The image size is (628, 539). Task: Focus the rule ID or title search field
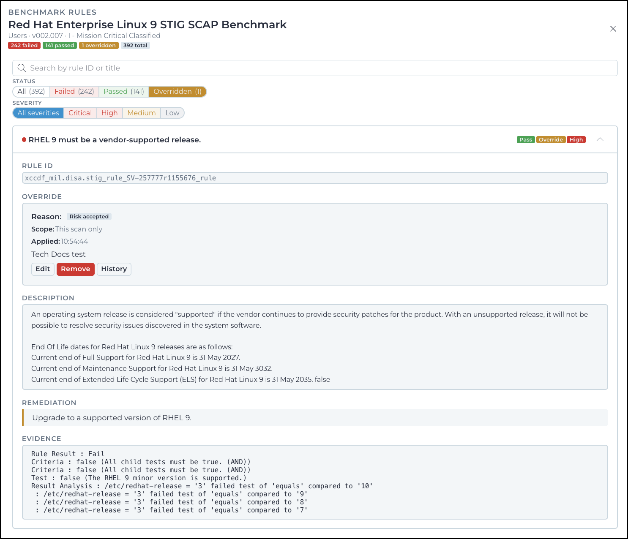(315, 68)
